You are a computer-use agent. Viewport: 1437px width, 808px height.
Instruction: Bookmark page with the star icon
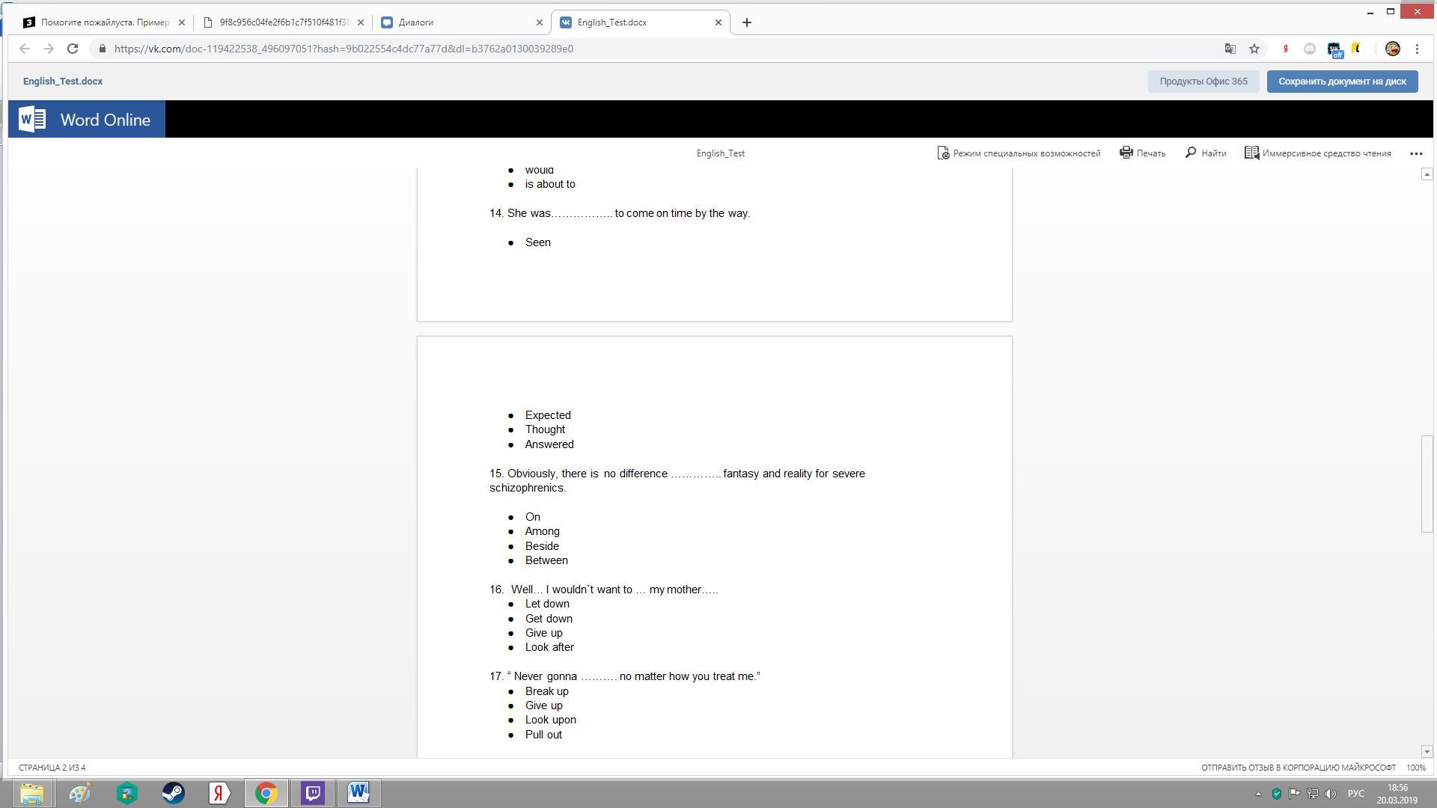[1254, 49]
